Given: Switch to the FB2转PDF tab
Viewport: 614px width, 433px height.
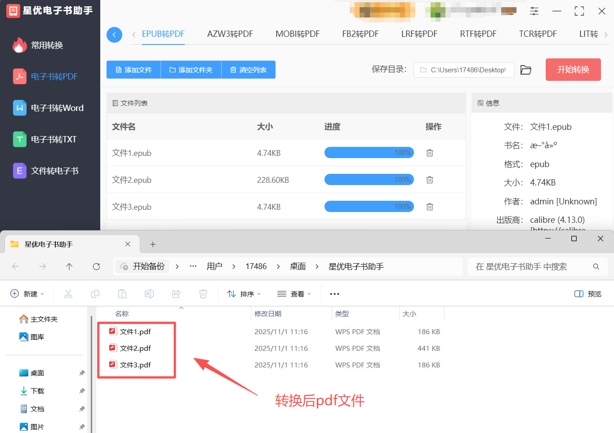Looking at the screenshot, I should click(360, 34).
